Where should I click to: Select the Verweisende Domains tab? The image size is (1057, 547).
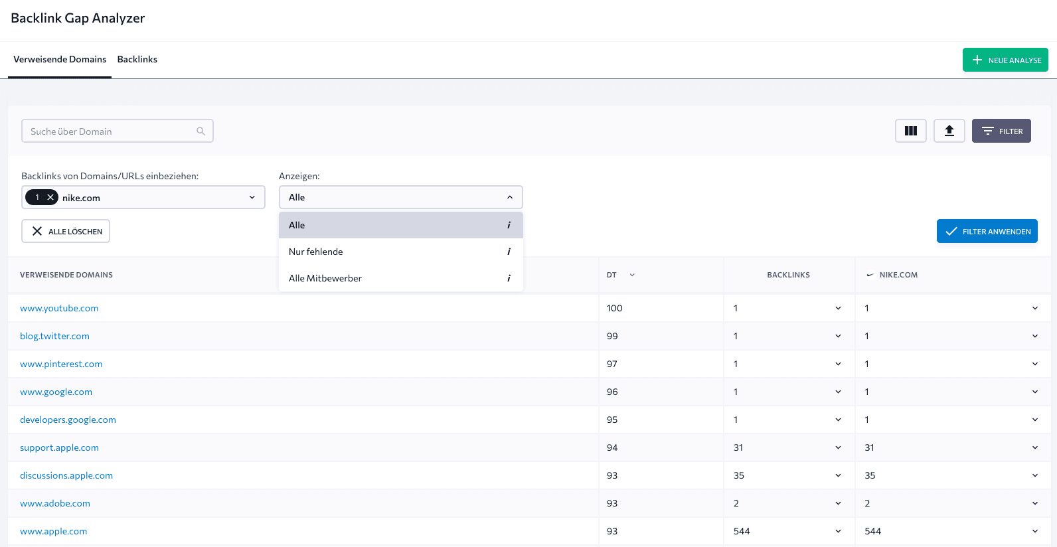(x=60, y=59)
